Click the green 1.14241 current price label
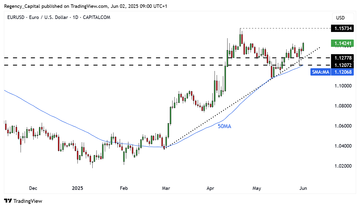 click(343, 43)
